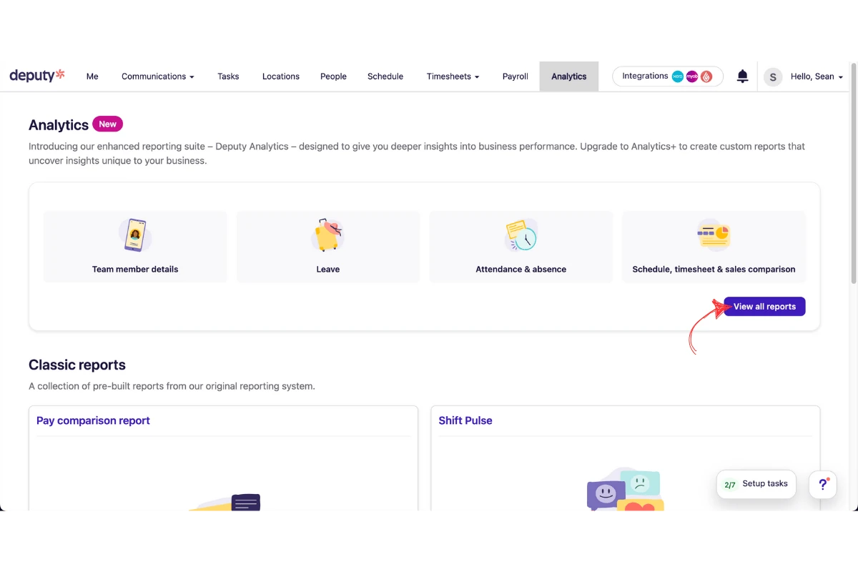Open the Hello, Sean account dropdown

817,77
